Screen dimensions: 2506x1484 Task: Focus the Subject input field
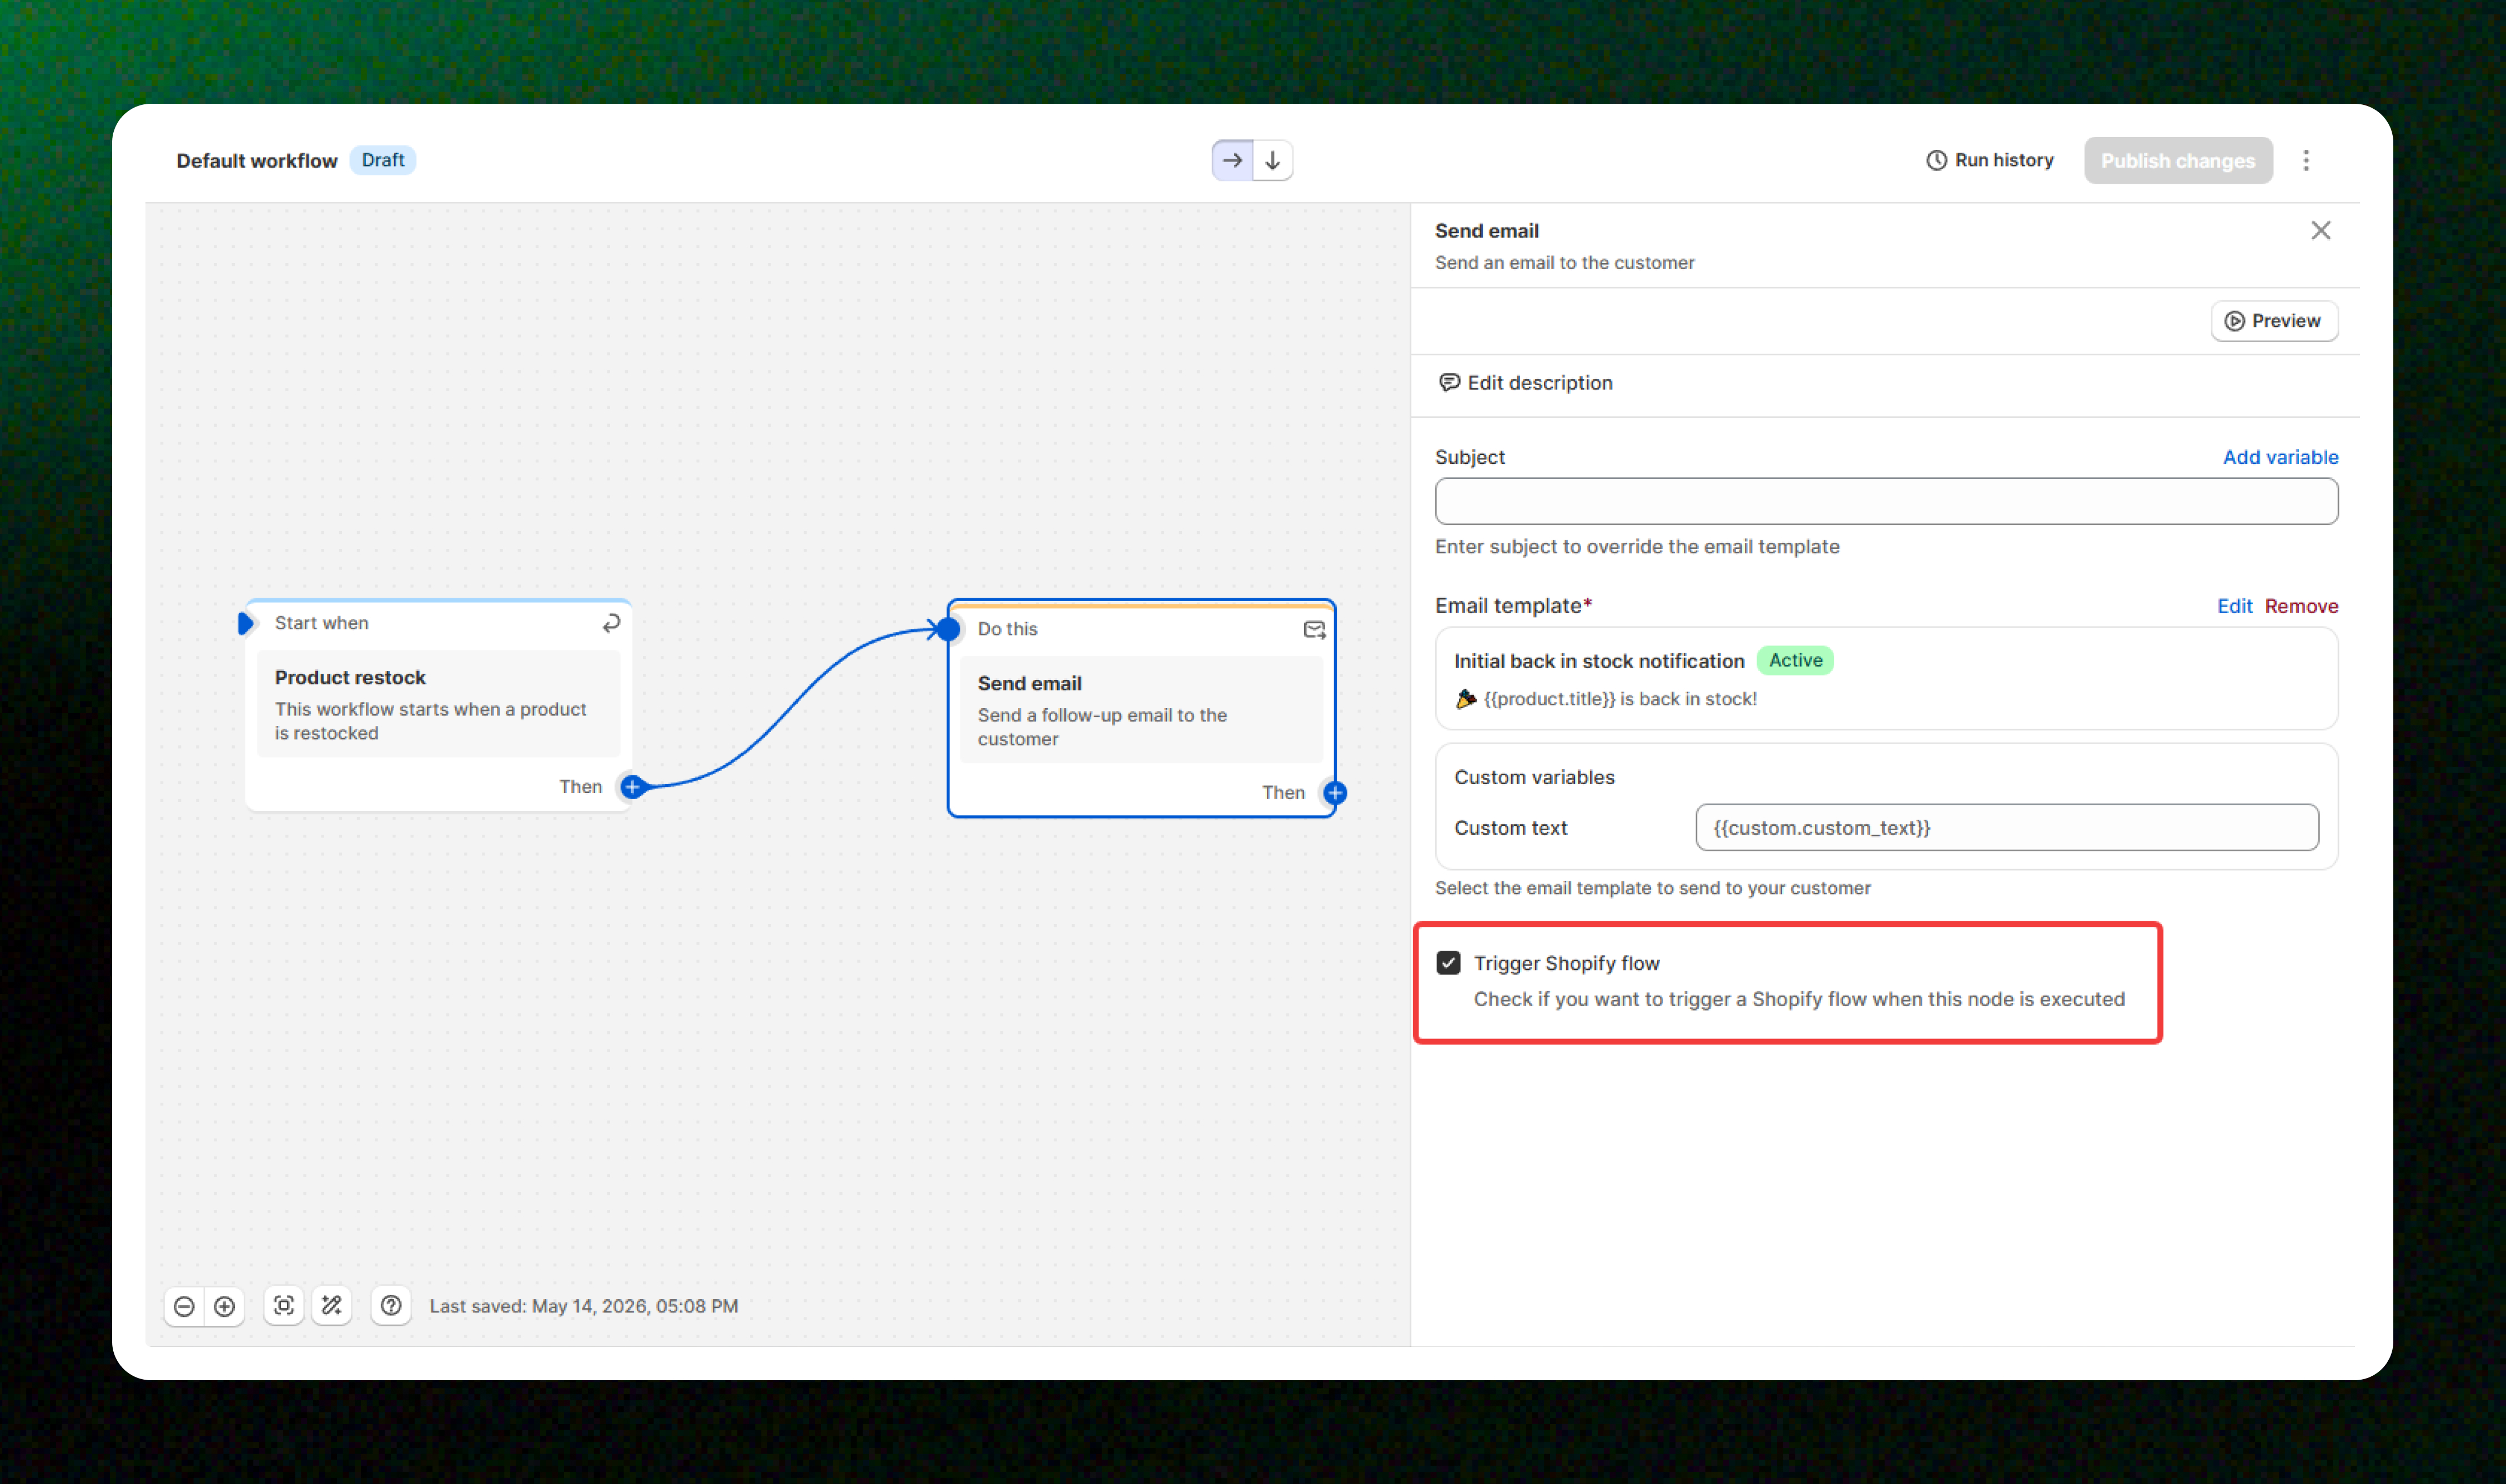click(x=1886, y=501)
